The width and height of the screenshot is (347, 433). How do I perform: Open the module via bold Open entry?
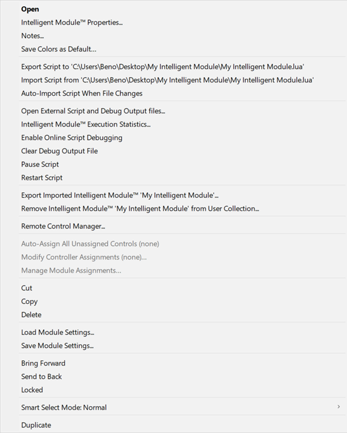point(30,9)
